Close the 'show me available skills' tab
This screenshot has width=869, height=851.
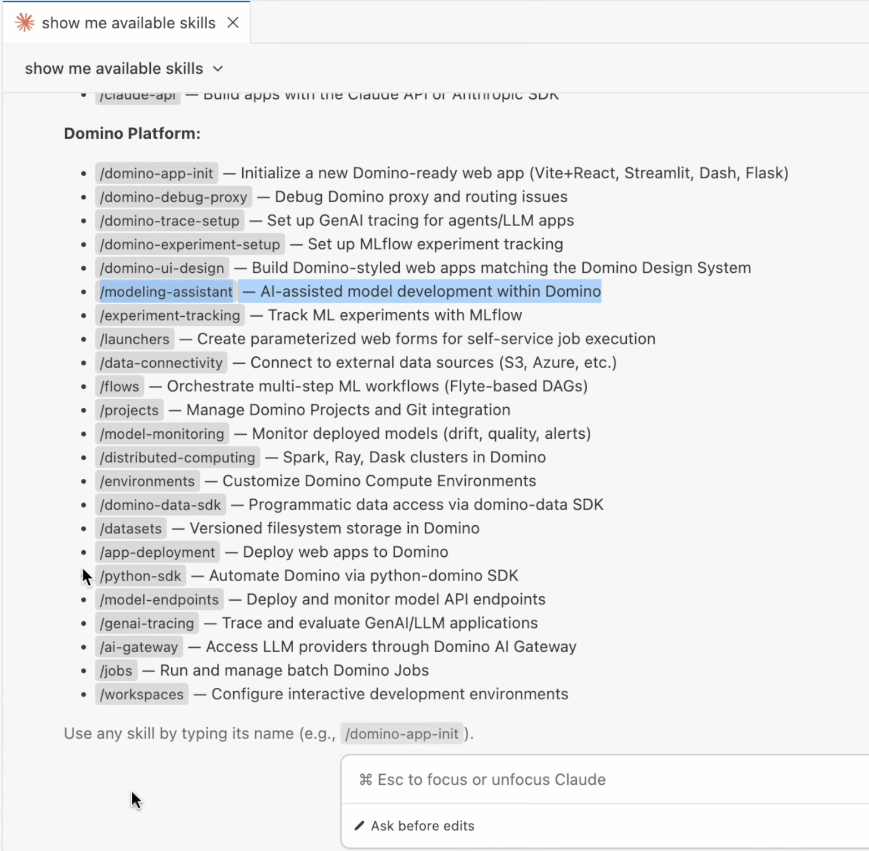[x=233, y=23]
